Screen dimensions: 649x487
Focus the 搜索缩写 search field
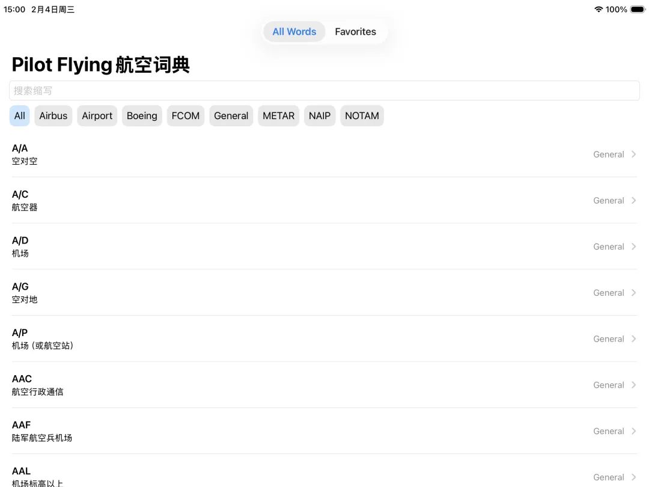tap(324, 91)
